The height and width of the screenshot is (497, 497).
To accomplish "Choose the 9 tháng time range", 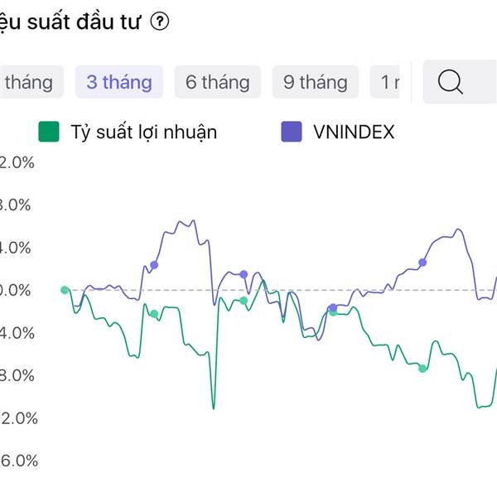I will coord(315,82).
